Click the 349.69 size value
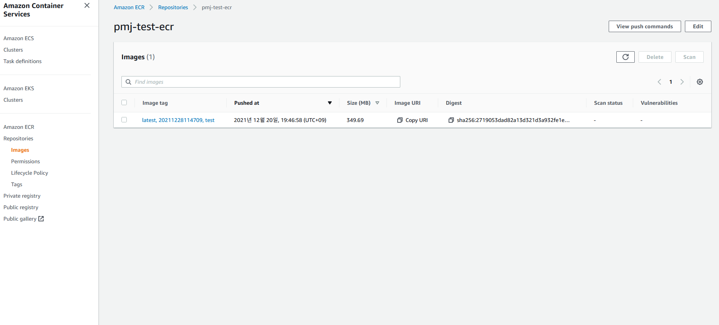 coord(355,120)
